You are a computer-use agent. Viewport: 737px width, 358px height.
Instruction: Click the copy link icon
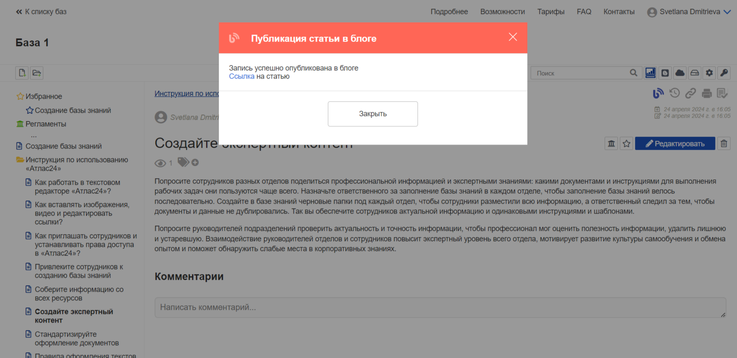[x=691, y=93]
